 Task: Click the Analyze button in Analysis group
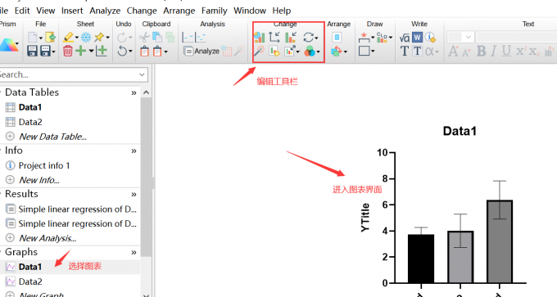(202, 51)
